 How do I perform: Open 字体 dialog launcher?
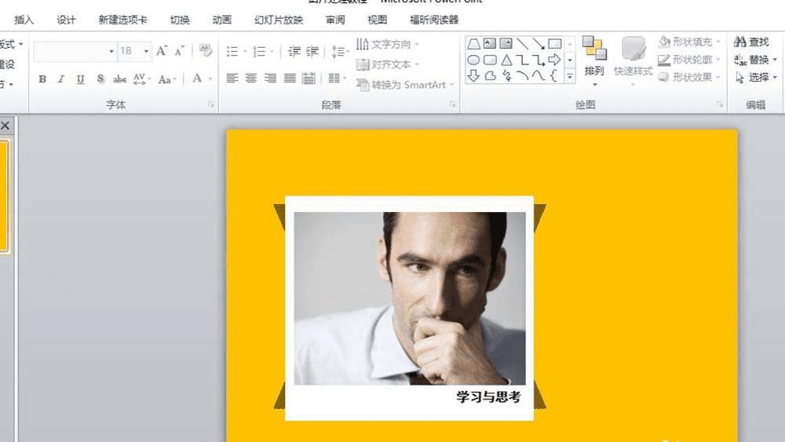point(210,104)
